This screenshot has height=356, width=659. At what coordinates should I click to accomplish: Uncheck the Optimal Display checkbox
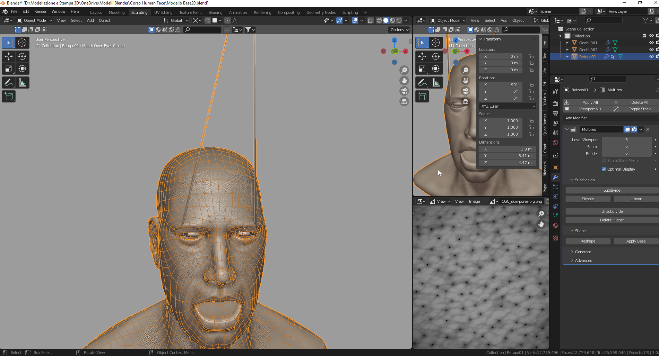pyautogui.click(x=604, y=169)
